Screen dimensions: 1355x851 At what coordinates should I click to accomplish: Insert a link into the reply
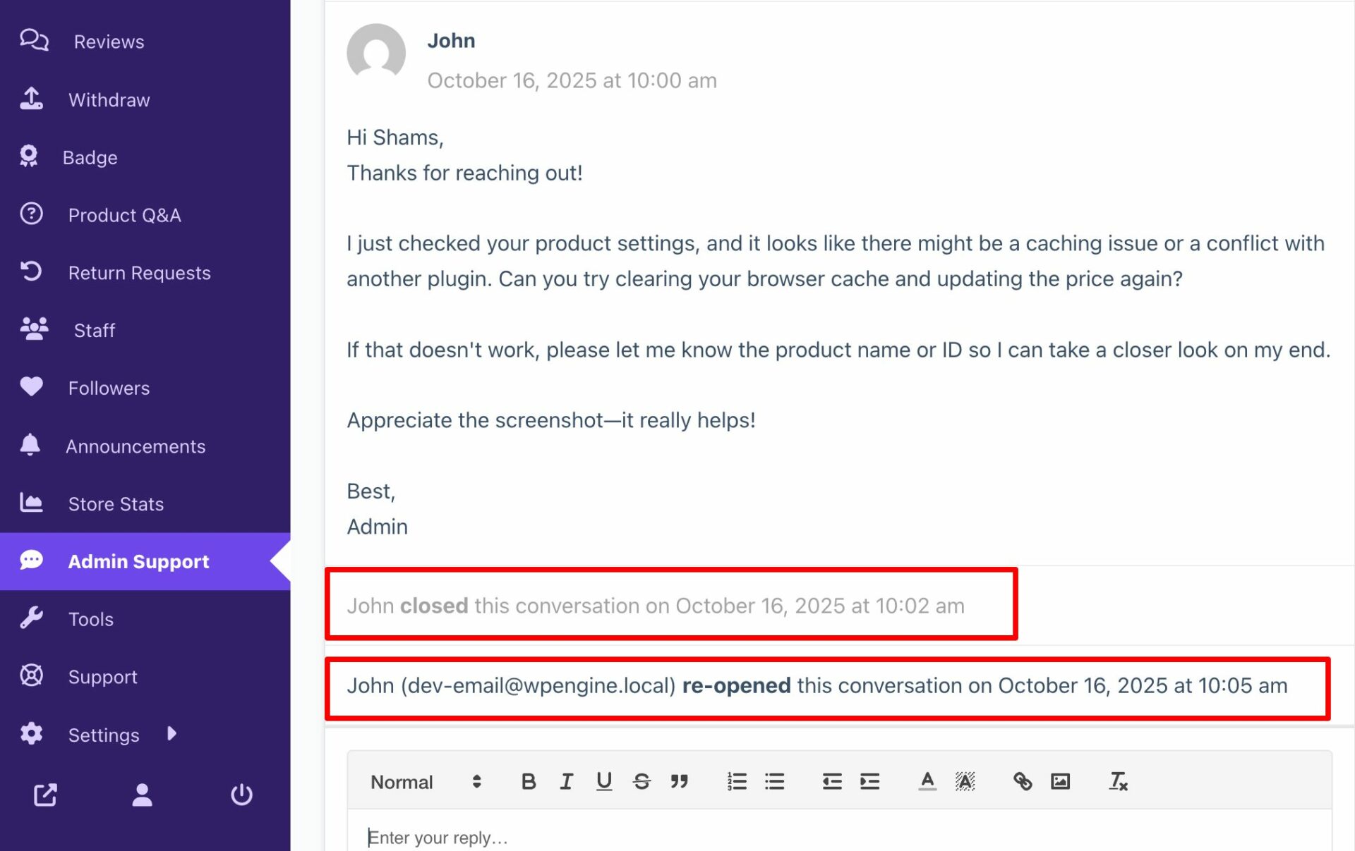tap(1022, 781)
